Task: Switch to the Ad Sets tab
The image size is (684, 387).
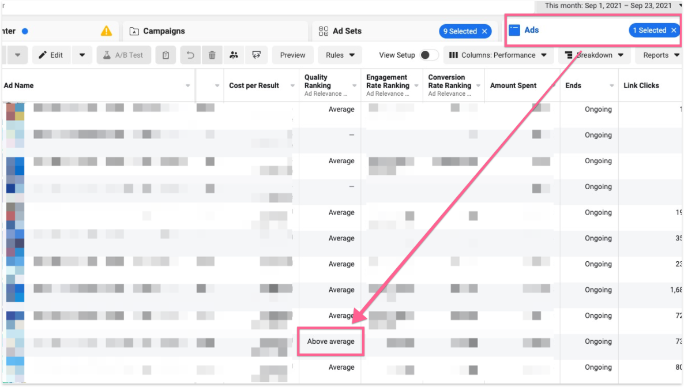Action: [x=347, y=31]
